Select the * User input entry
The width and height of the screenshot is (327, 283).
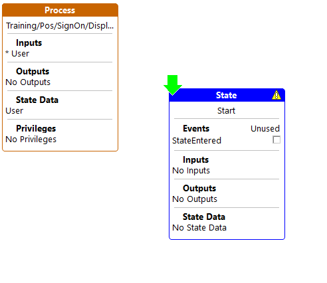(x=17, y=54)
